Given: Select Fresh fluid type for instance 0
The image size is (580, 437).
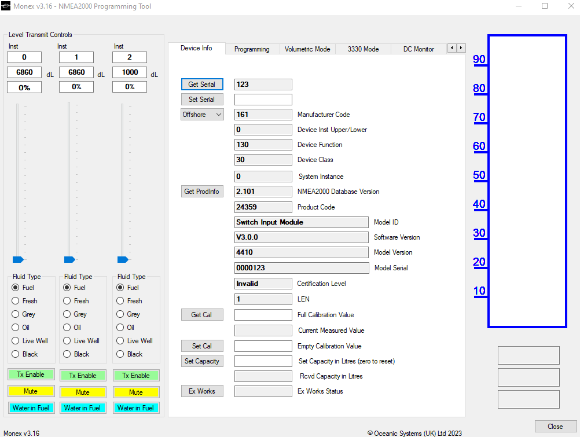Looking at the screenshot, I should [x=25, y=301].
